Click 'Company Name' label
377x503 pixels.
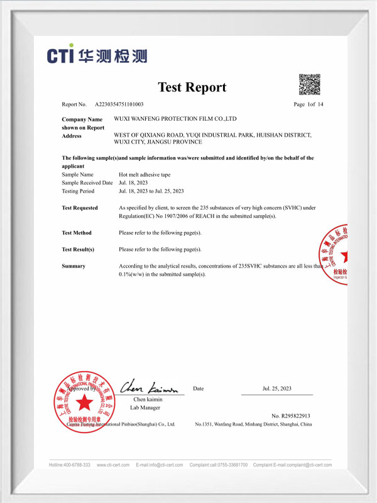(x=82, y=119)
